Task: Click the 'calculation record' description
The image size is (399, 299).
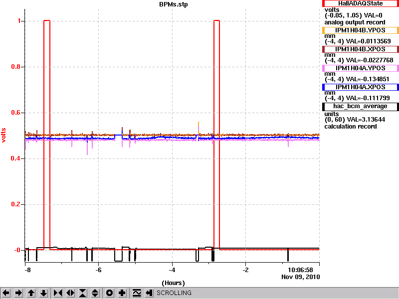Action: point(351,127)
